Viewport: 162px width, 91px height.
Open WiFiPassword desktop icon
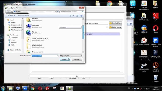click(144, 17)
